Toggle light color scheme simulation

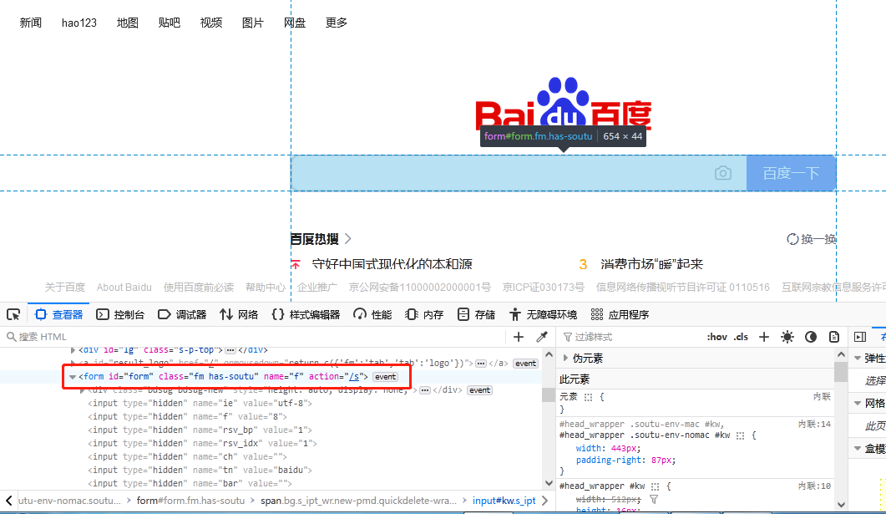(787, 337)
